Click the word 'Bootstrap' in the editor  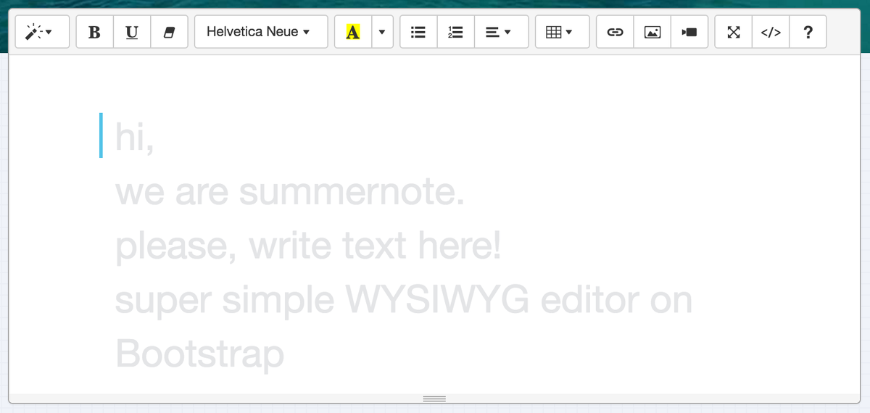click(x=199, y=354)
